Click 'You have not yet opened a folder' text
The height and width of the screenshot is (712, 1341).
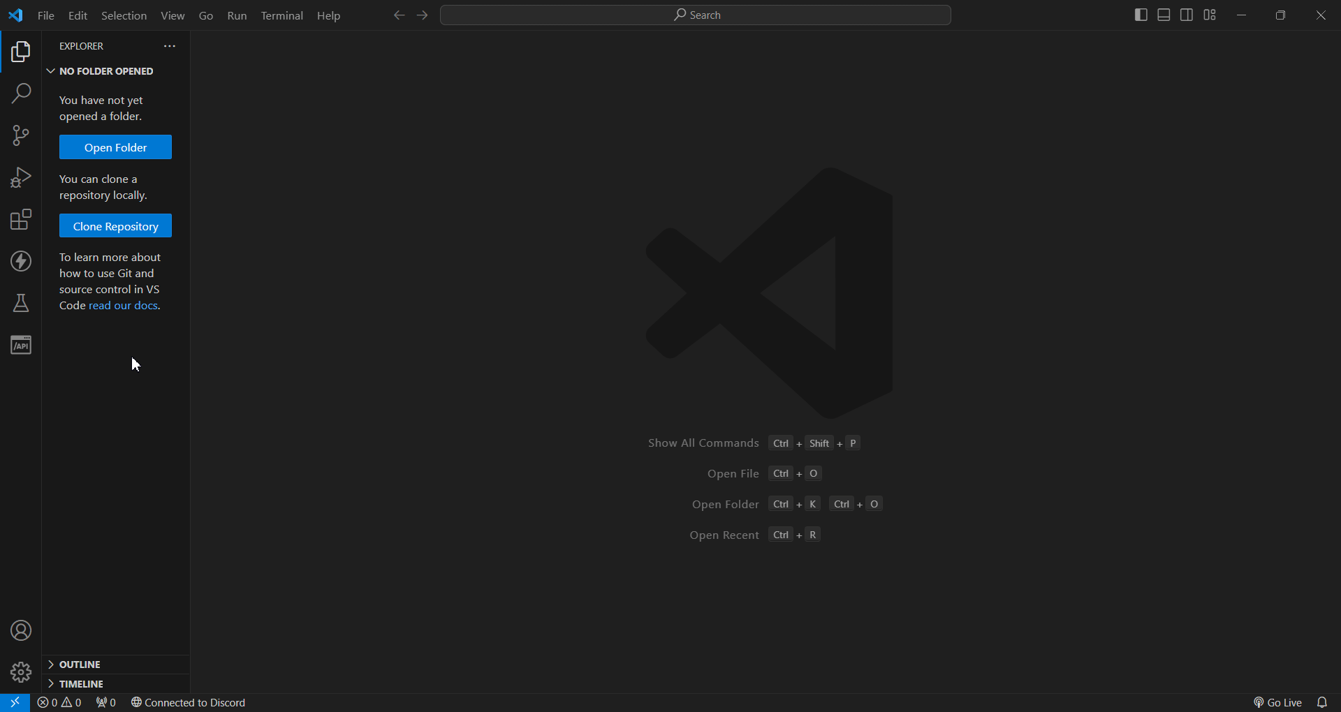pyautogui.click(x=101, y=108)
